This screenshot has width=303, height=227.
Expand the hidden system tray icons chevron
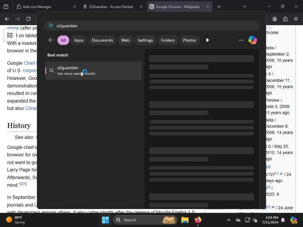coord(229,220)
